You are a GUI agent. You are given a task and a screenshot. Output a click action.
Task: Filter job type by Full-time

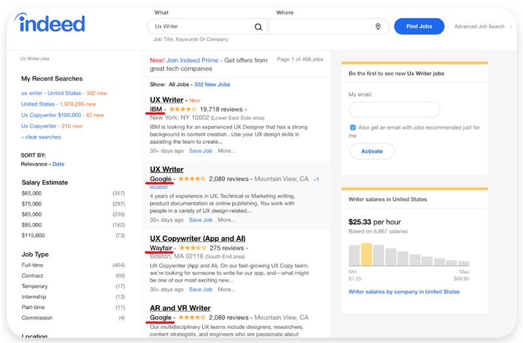point(33,265)
